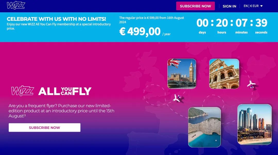
Task: Select the Zakynthos beach thumbnail
Action: coord(204,127)
